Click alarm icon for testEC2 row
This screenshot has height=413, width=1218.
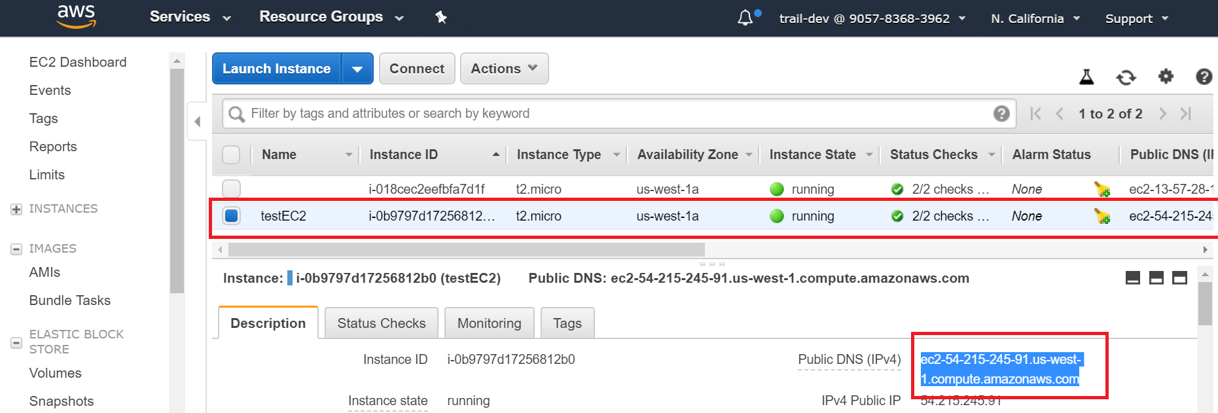(x=1102, y=216)
